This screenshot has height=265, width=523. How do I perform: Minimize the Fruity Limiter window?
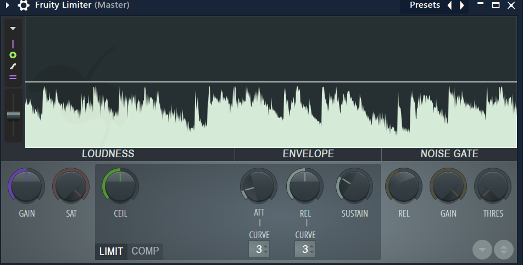coord(480,3)
